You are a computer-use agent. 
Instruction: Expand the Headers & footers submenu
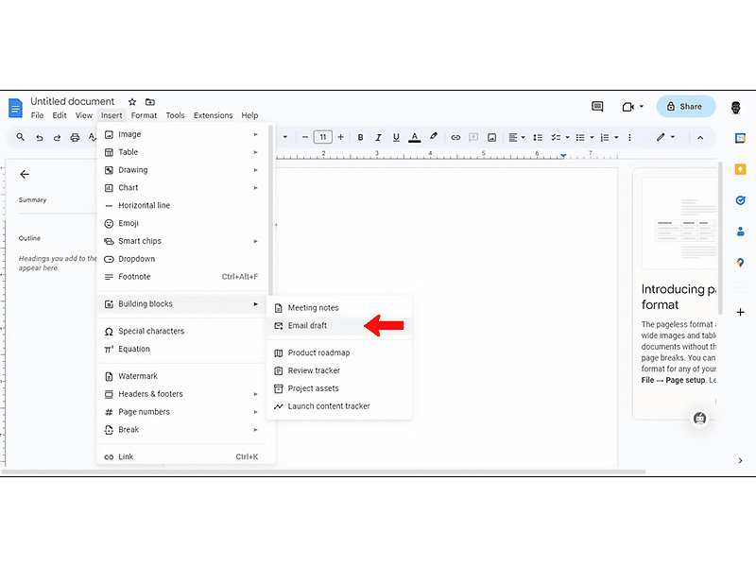click(183, 394)
